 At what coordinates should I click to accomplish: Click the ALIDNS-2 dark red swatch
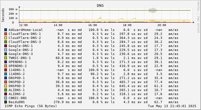[6, 94]
